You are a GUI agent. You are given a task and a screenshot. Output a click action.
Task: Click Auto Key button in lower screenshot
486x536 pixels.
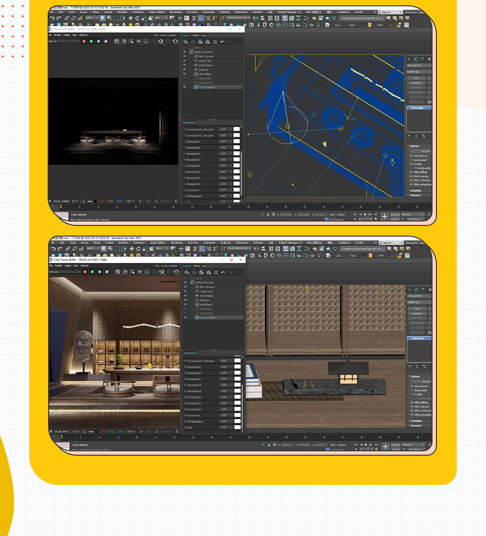396,445
